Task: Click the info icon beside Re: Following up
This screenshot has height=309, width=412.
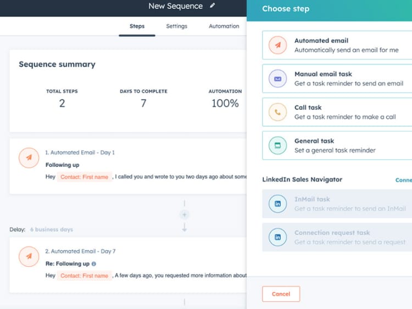Action: 94,263
